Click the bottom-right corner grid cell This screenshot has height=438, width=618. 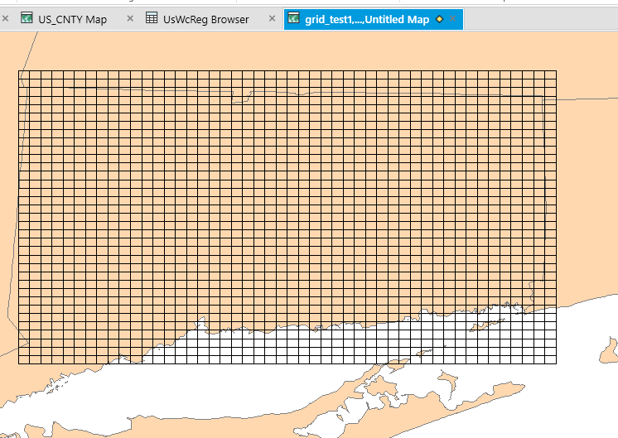[x=550, y=359]
